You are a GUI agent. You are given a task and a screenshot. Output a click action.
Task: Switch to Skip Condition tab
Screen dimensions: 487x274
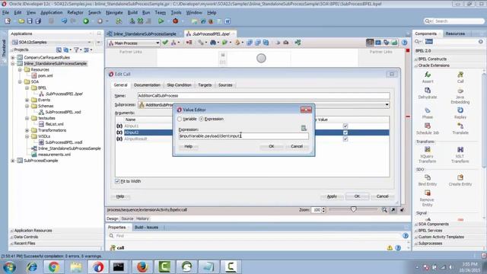coord(179,84)
